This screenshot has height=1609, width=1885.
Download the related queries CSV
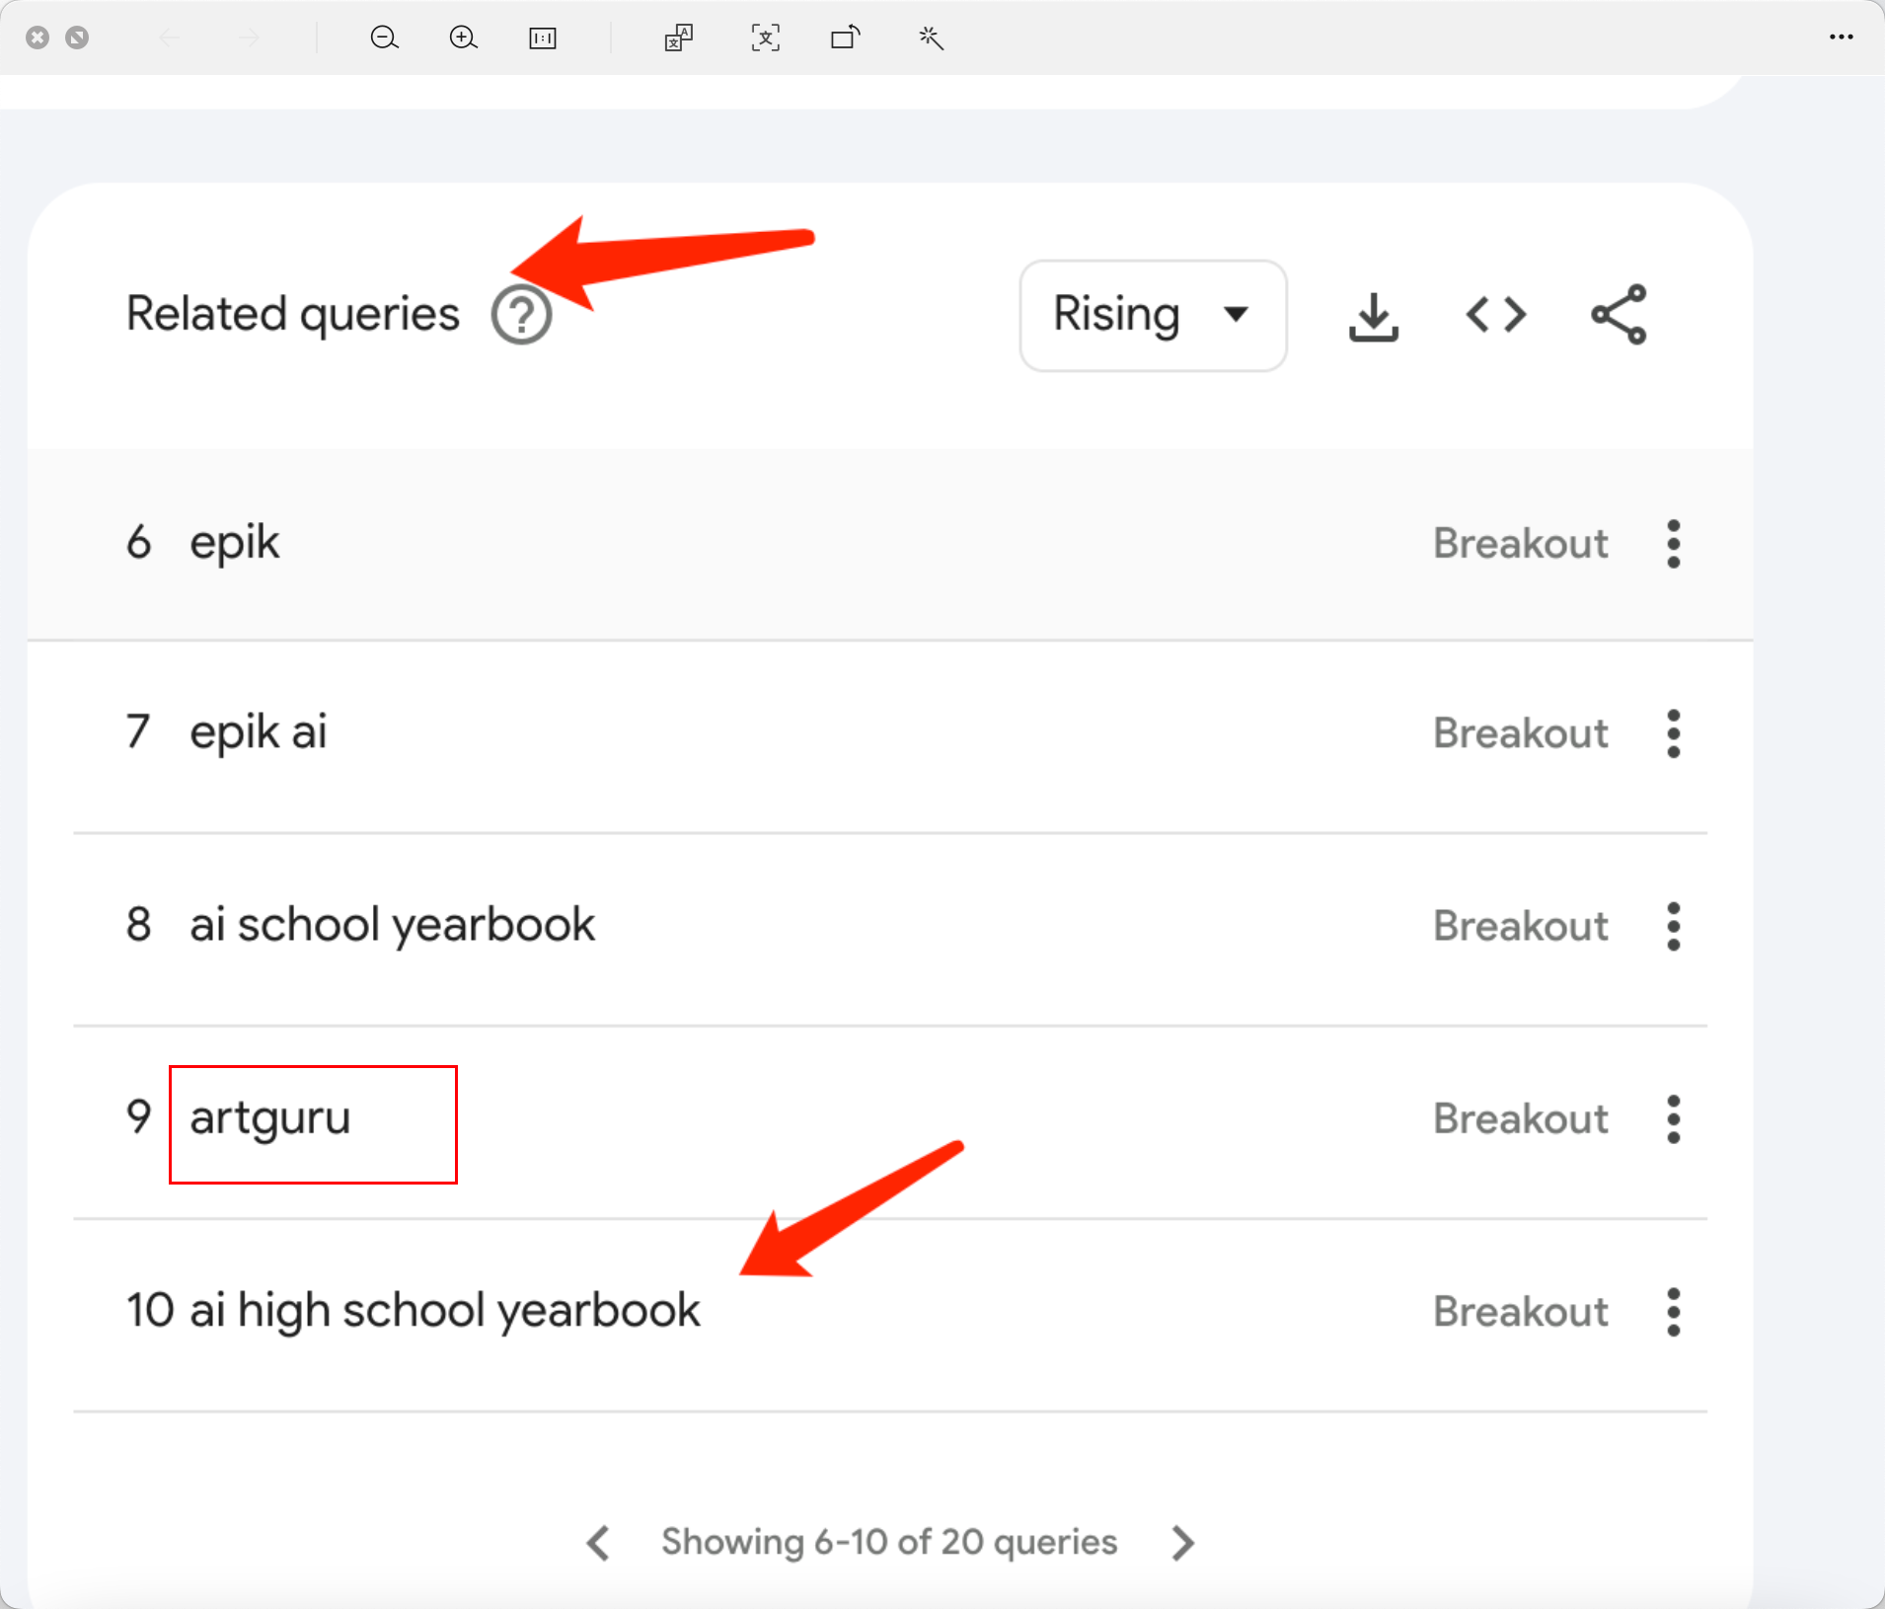(x=1374, y=316)
